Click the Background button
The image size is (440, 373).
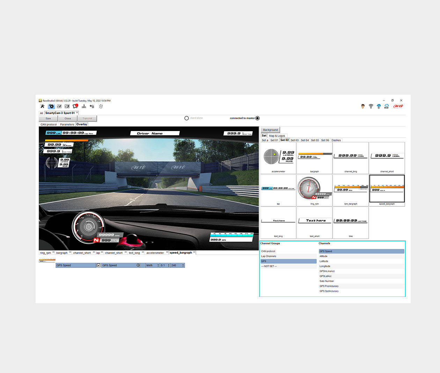[270, 130]
